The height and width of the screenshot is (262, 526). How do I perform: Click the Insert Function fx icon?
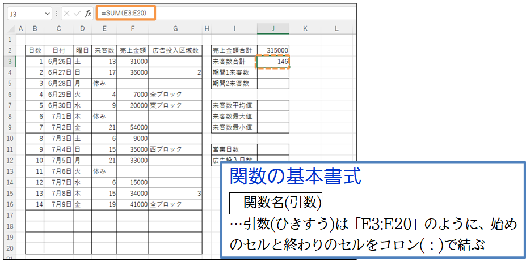tap(88, 13)
